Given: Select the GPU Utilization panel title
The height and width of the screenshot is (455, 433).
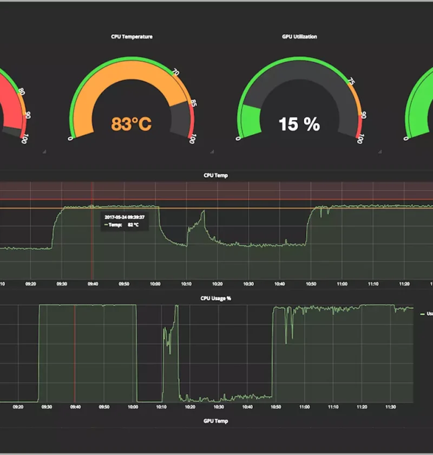Looking at the screenshot, I should coord(298,36).
